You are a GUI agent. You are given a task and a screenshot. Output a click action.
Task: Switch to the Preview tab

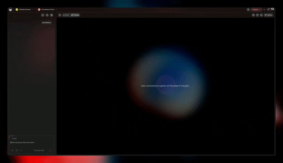[75, 15]
